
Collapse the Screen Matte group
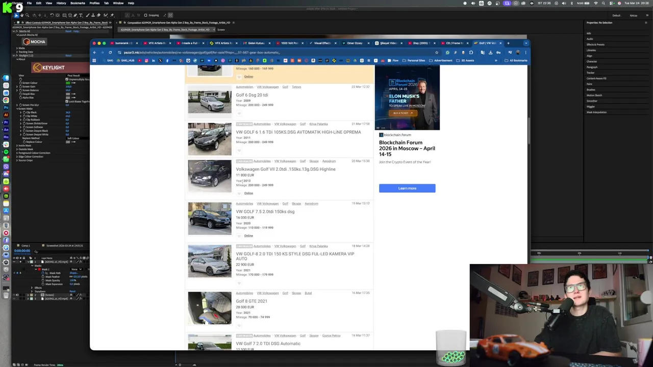pos(17,109)
